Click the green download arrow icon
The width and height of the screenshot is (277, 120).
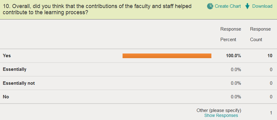click(x=247, y=6)
